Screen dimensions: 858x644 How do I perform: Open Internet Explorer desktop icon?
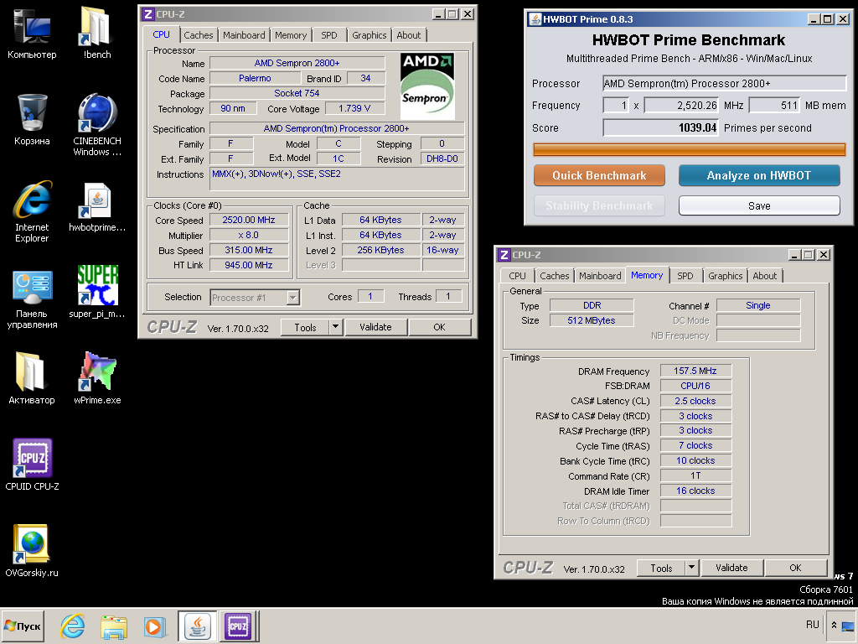tap(32, 211)
